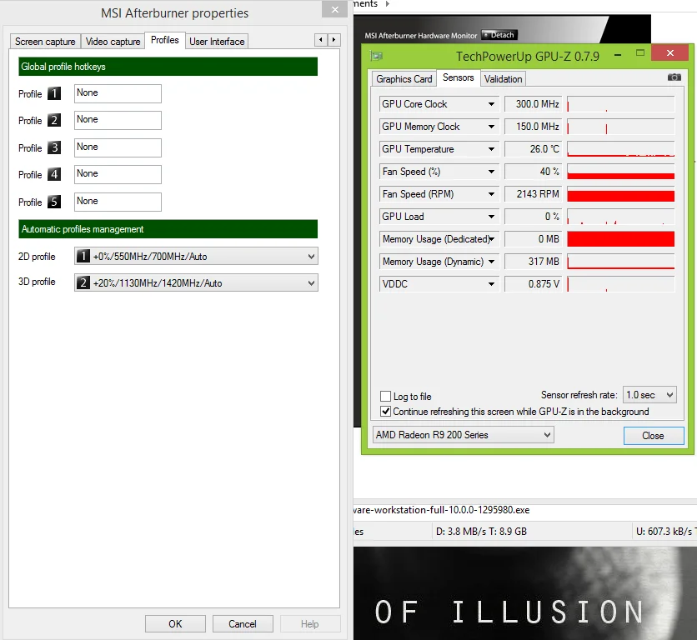This screenshot has width=697, height=640.
Task: Click the Profile 3 hotkey field
Action: [118, 148]
